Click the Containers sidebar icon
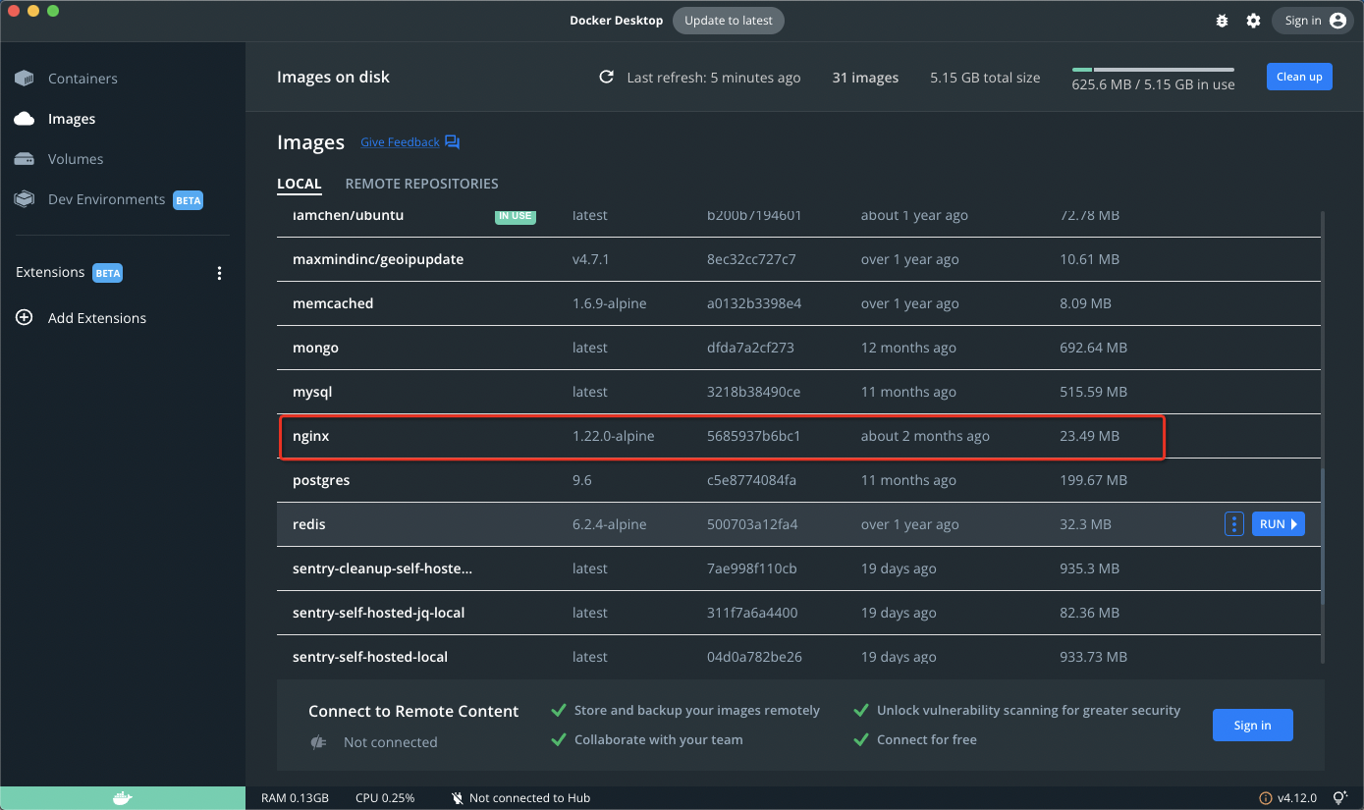Image resolution: width=1364 pixels, height=810 pixels. [25, 79]
